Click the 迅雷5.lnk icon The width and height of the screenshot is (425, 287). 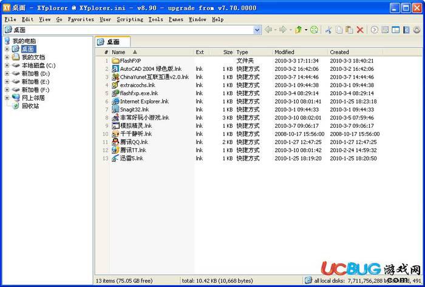point(115,158)
